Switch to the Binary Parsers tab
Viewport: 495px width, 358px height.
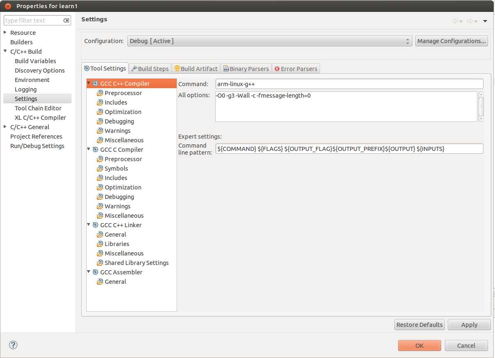coord(246,68)
